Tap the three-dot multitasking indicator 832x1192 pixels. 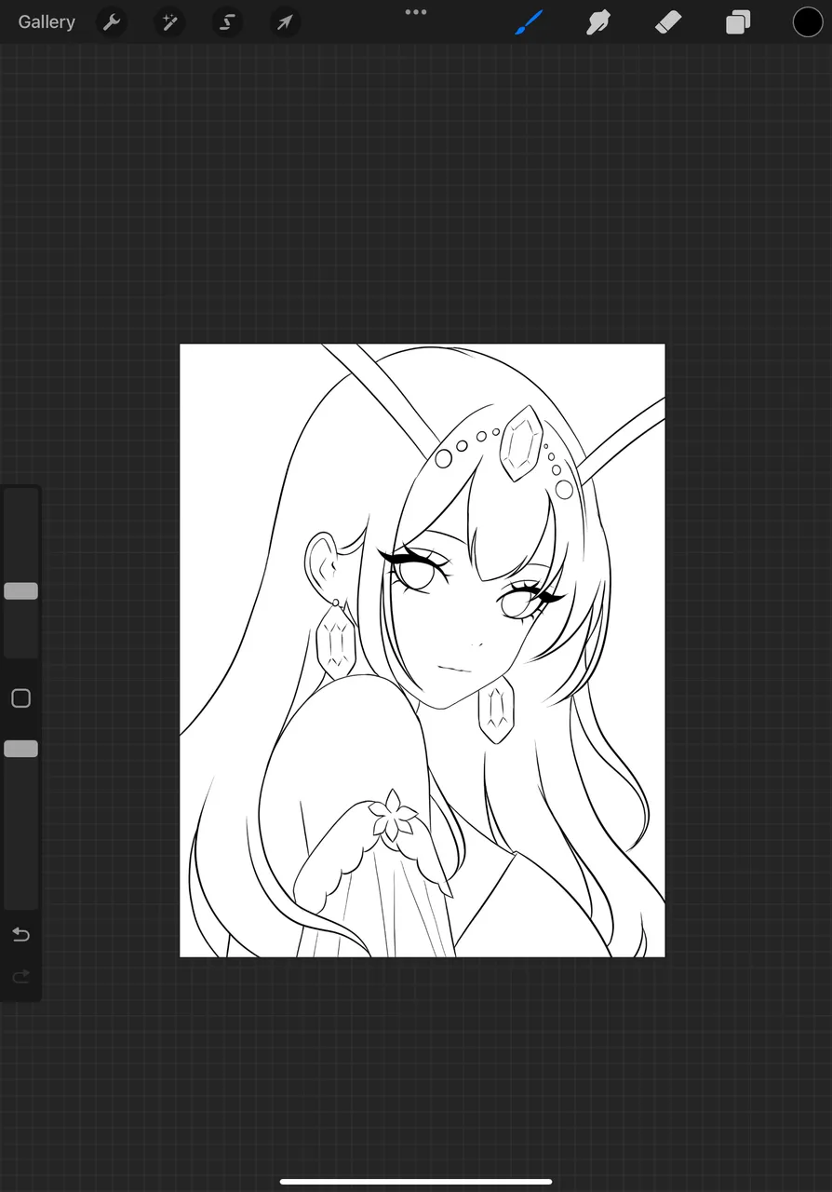coord(416,12)
